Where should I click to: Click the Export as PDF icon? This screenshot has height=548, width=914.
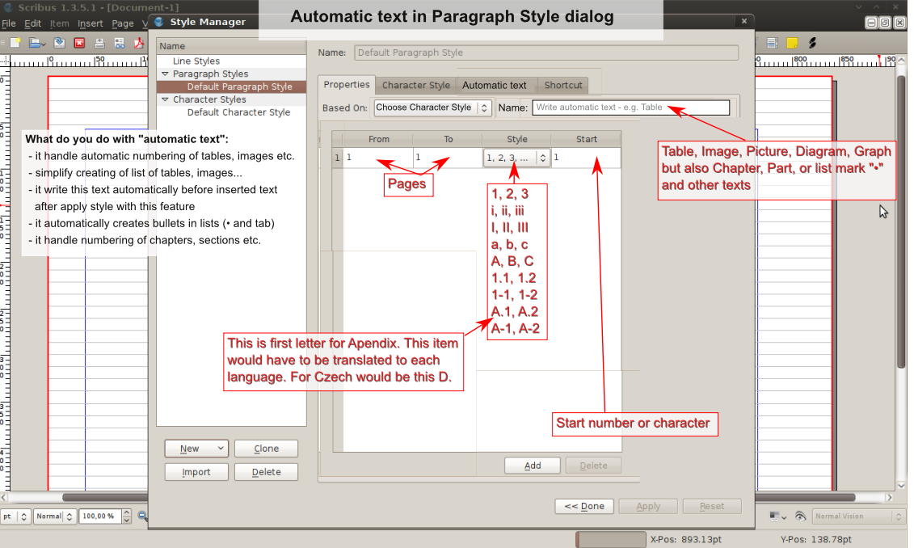coord(139,43)
